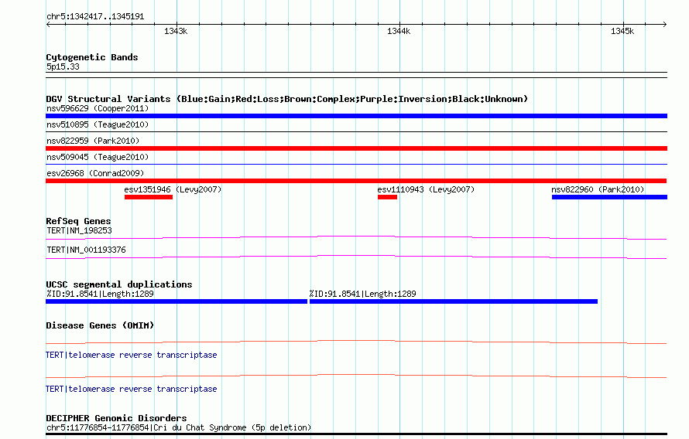Open the first TERT telomerase reverse transcriptase link
The height and width of the screenshot is (439, 689).
(x=132, y=355)
